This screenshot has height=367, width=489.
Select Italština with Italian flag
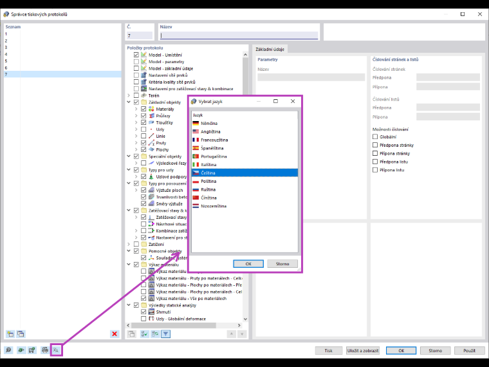[244, 164]
